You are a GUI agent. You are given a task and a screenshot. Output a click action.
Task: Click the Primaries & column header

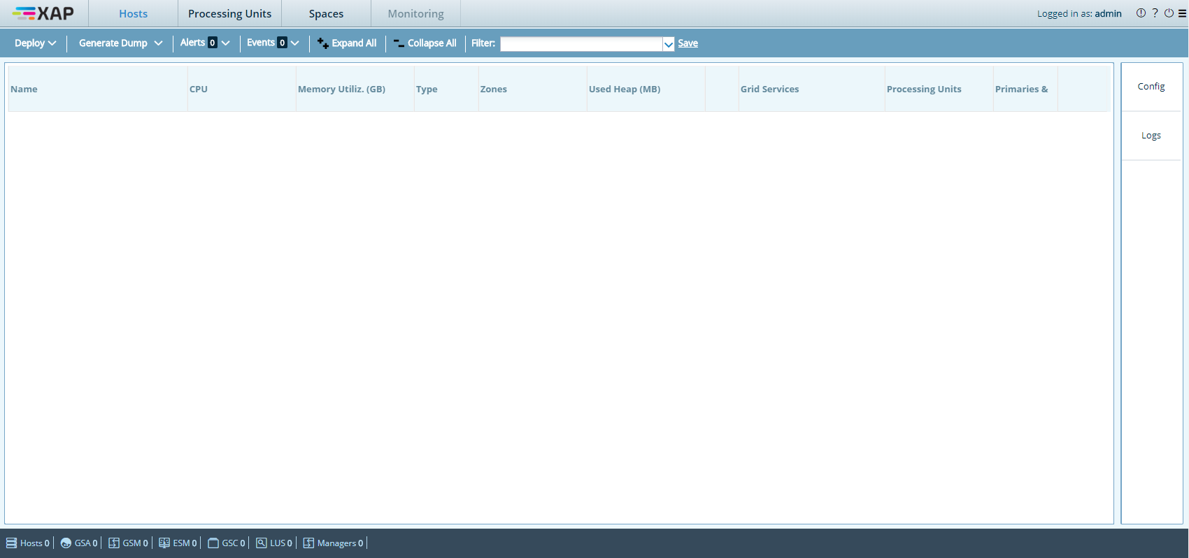coord(1025,89)
